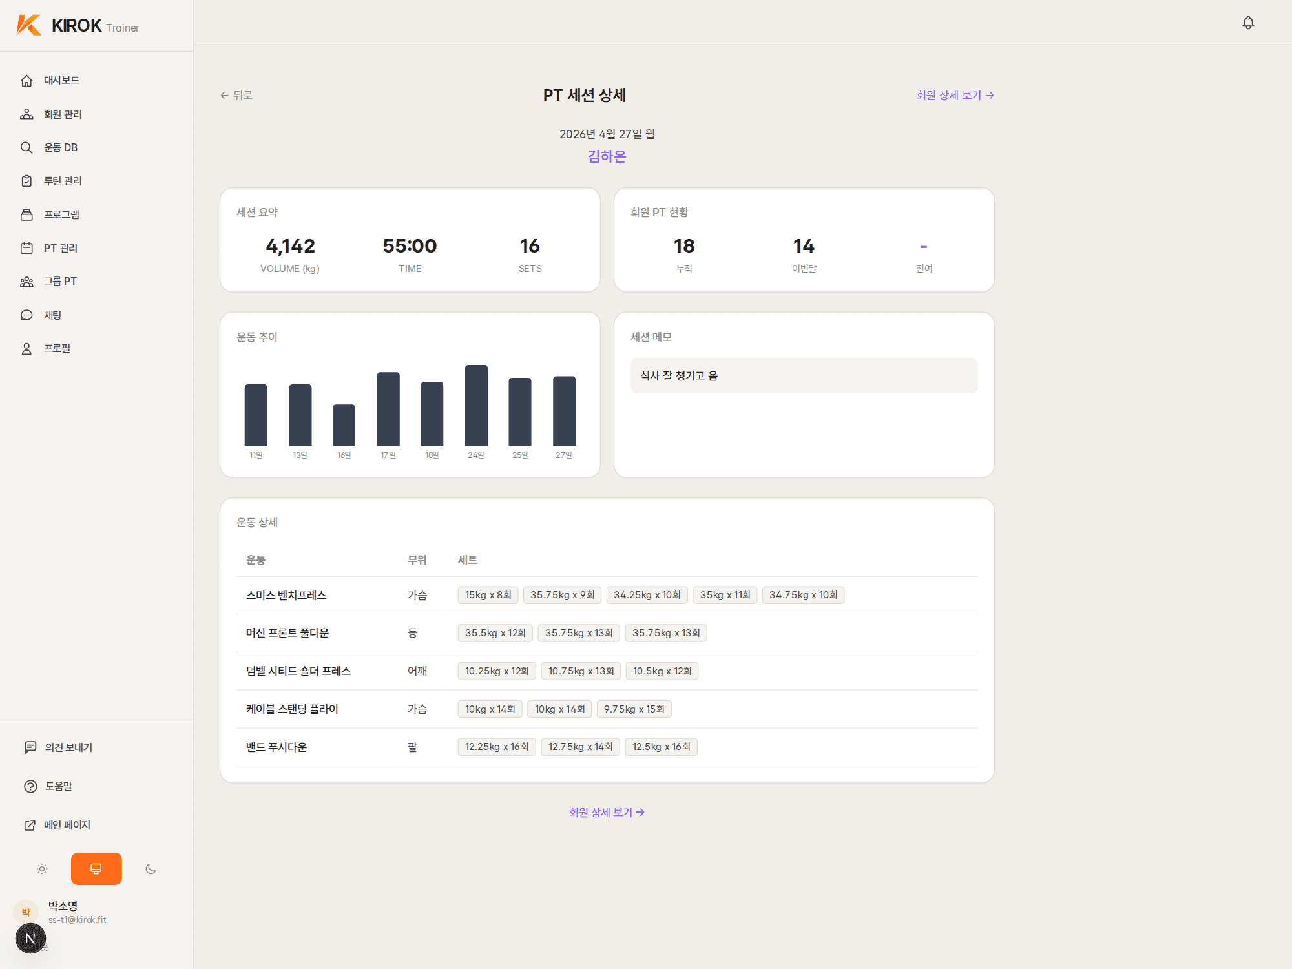Click exercise row 덤벨 시티드 숄더 프레스
Image resolution: width=1292 pixels, height=969 pixels.
coord(607,671)
